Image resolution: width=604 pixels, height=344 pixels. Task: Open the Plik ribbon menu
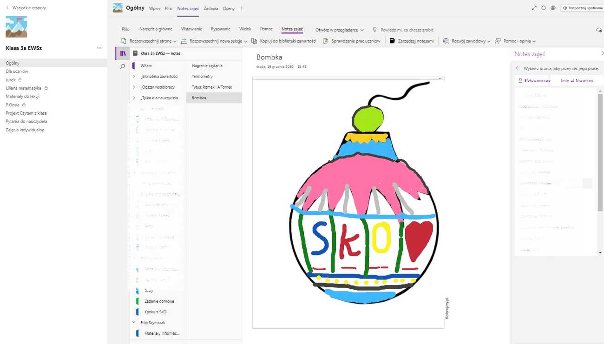125,29
